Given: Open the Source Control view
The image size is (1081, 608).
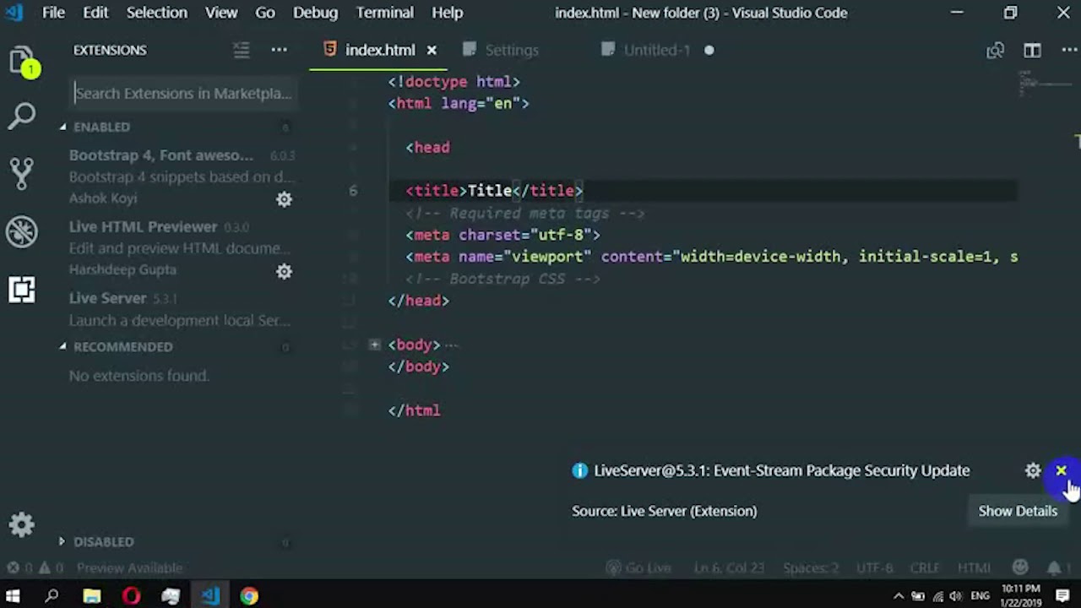Looking at the screenshot, I should pyautogui.click(x=22, y=173).
